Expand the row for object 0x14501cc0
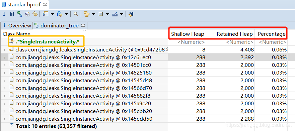Image resolution: width=295 pixels, height=131 pixels. tap(4, 65)
